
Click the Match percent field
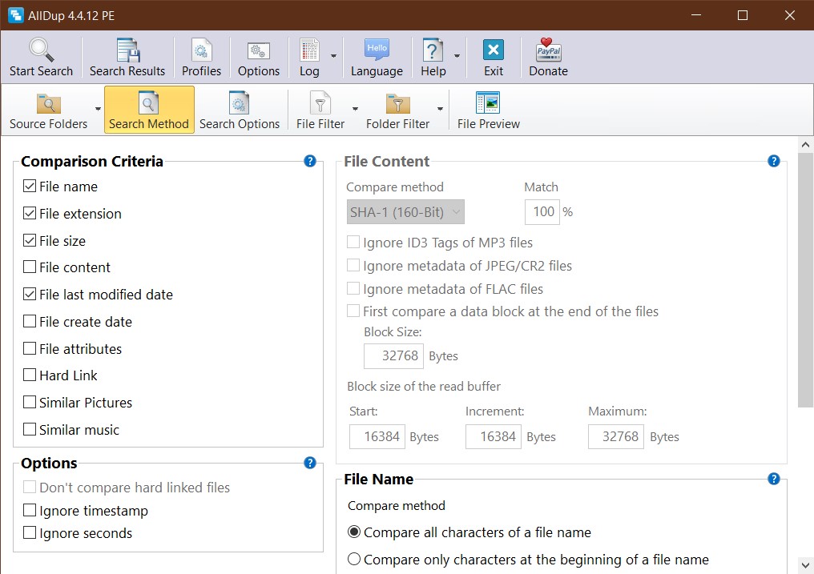(542, 212)
